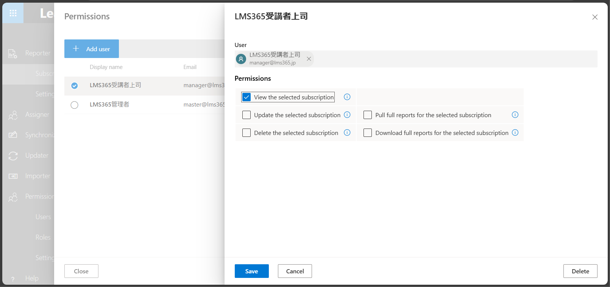Click the Importer sidebar icon
Image resolution: width=610 pixels, height=287 pixels.
[13, 176]
